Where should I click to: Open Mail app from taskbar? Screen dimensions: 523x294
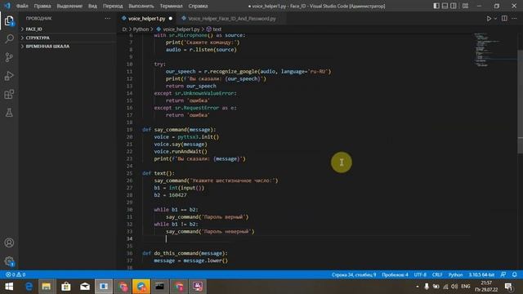(x=85, y=287)
